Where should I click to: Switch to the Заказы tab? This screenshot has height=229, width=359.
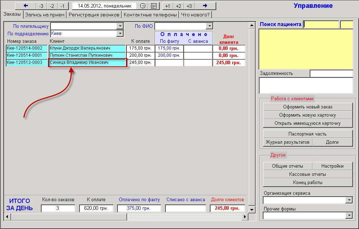click(12, 14)
